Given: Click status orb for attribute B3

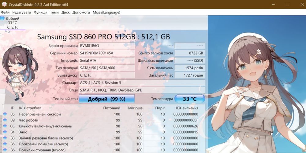Looking at the screenshot, I should [x=5, y=138].
